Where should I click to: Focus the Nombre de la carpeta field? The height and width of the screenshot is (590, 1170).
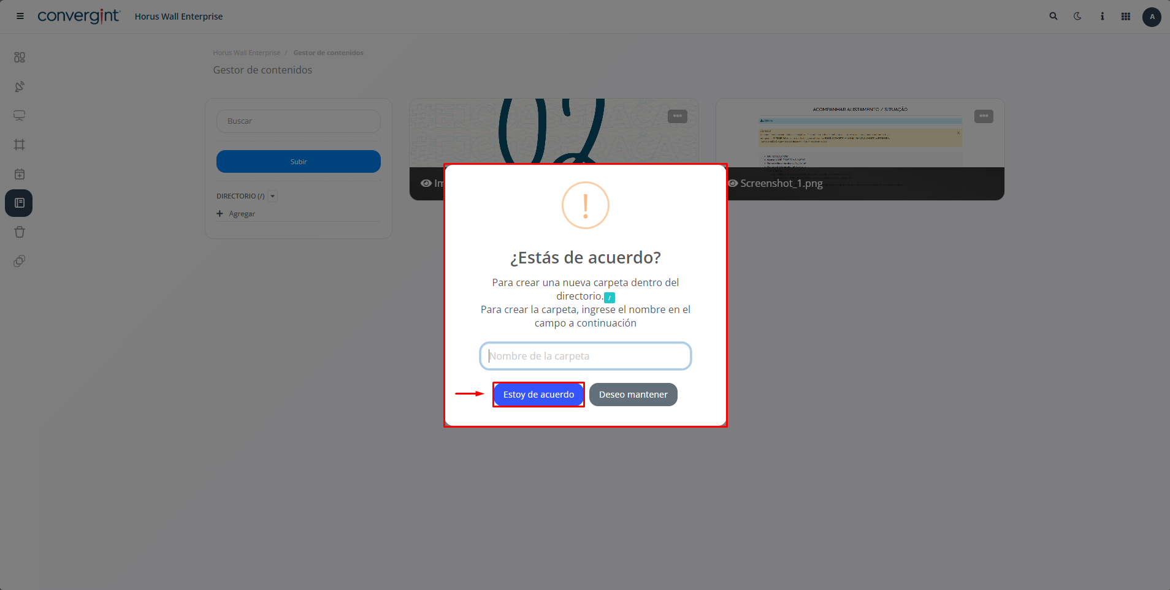pyautogui.click(x=586, y=356)
